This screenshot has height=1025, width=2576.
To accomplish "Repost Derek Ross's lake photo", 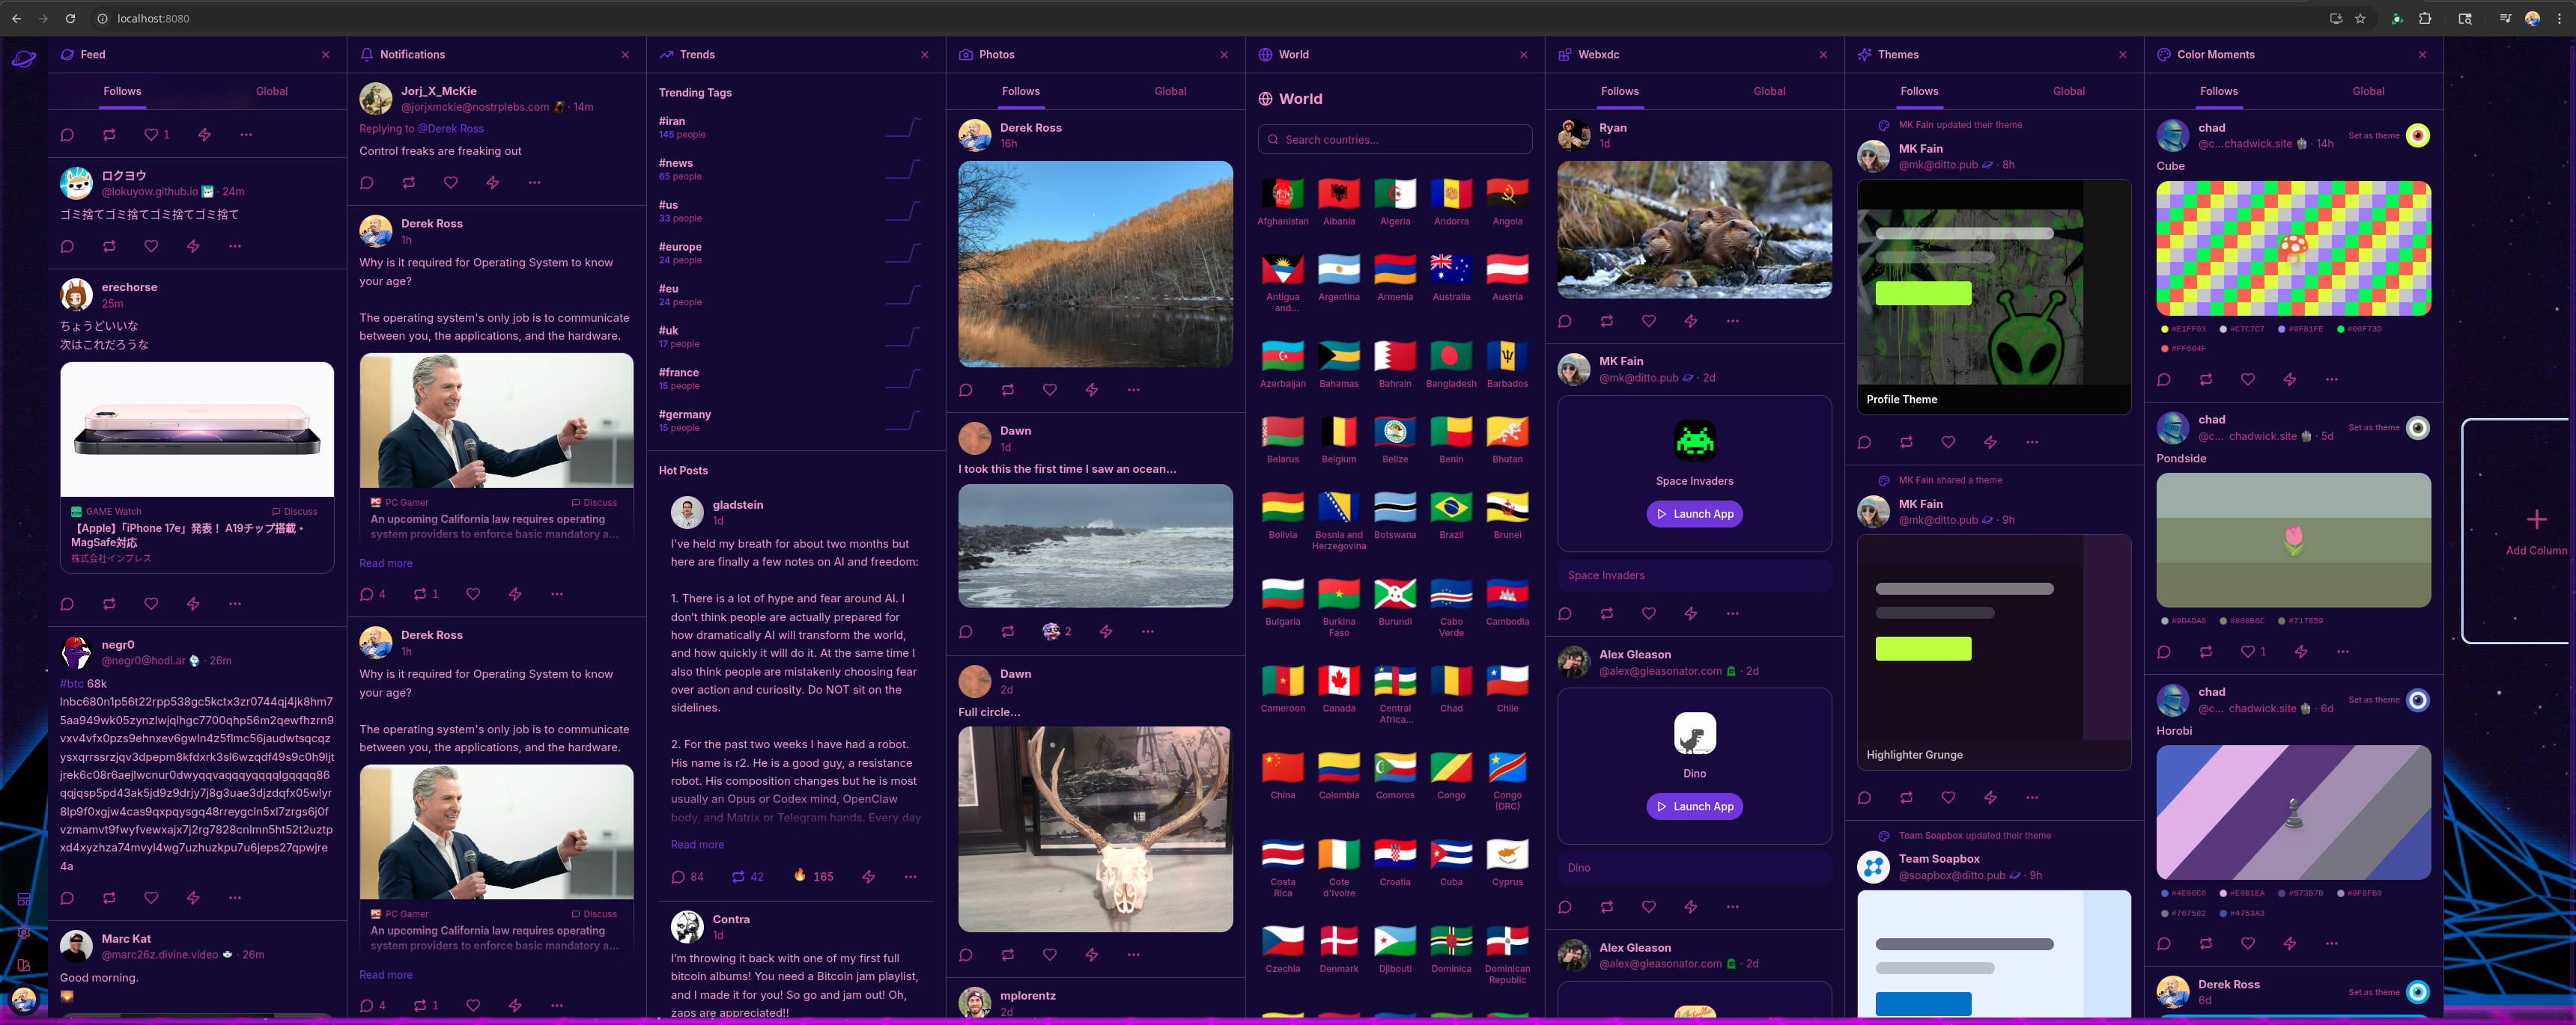I will [1007, 391].
